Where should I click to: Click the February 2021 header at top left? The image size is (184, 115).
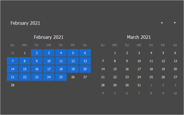25,23
